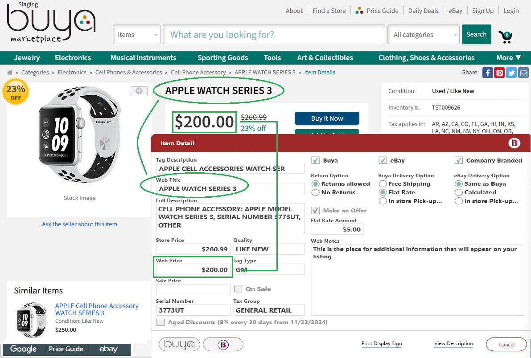The image size is (531, 358).
Task: Cancel the Item Detail dialog
Action: 506,345
